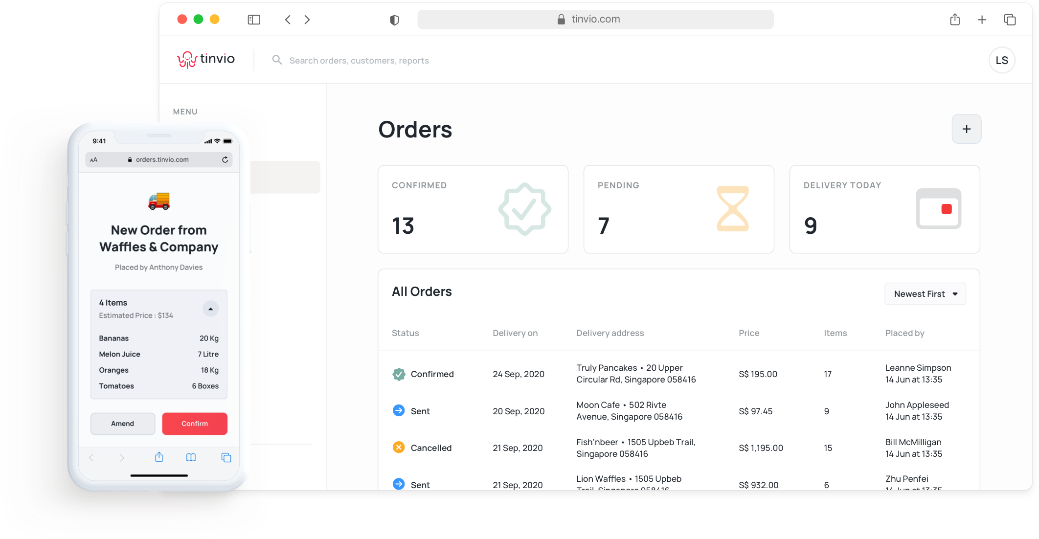The height and width of the screenshot is (539, 1039).
Task: Click the Safari share icon in the desktop browser
Action: 955,19
